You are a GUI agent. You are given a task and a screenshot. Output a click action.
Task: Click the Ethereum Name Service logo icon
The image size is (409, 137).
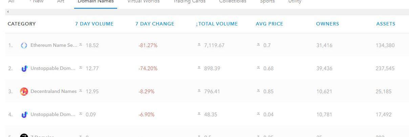coord(24,45)
